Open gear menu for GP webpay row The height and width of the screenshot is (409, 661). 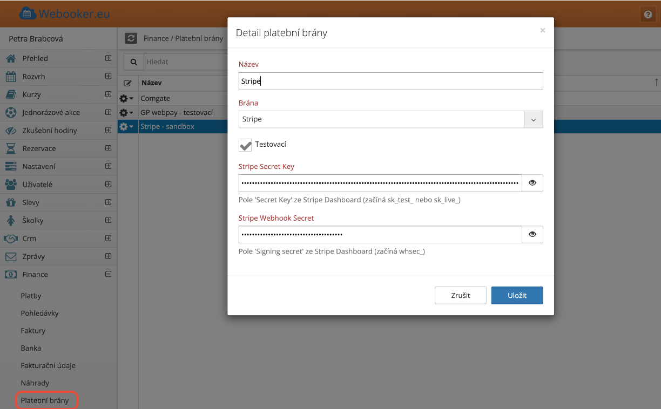(x=126, y=113)
